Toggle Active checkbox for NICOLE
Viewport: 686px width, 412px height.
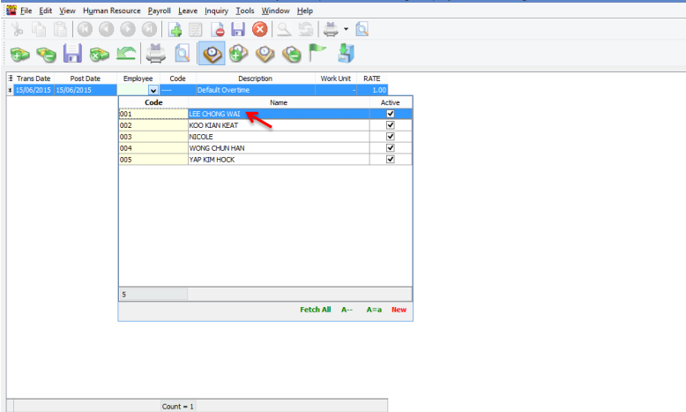[391, 137]
